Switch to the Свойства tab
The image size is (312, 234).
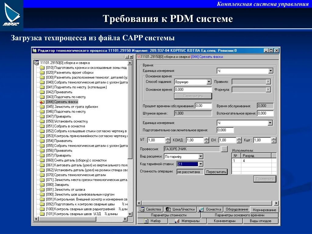[150, 209]
